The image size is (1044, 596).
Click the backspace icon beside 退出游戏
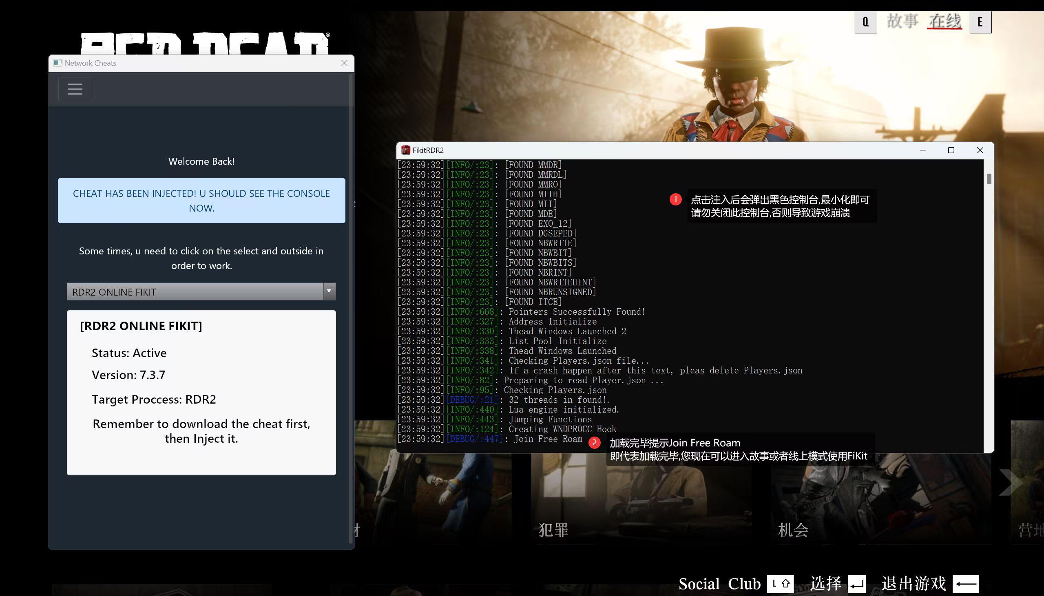click(966, 584)
